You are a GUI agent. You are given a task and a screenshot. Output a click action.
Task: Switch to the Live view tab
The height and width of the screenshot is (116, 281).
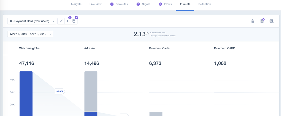point(96,4)
